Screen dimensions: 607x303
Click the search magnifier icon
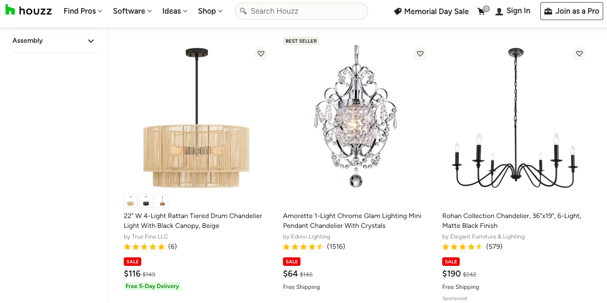tap(243, 11)
